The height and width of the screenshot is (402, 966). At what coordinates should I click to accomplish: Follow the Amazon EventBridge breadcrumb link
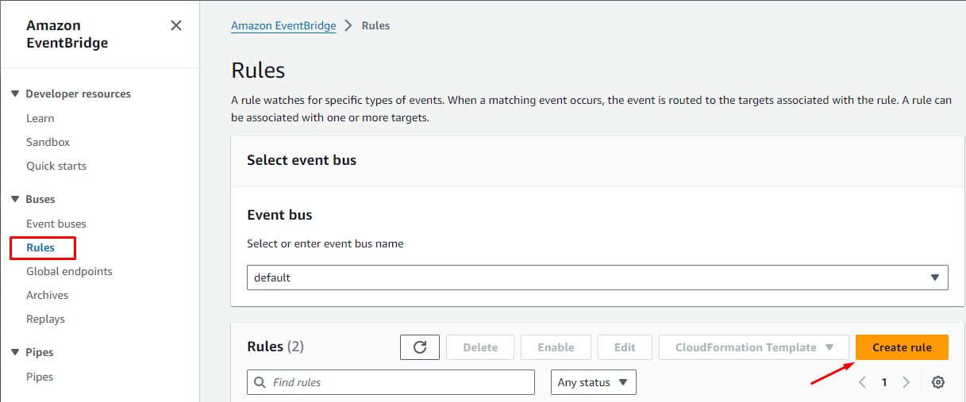point(283,25)
